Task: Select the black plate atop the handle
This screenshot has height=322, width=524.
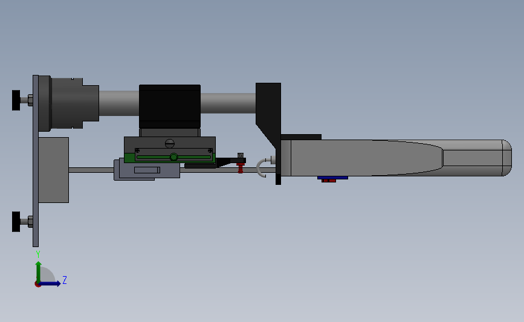Action: coord(301,137)
